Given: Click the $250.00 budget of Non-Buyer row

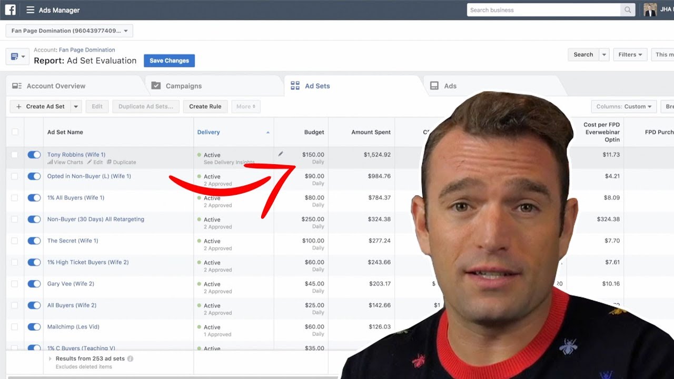Looking at the screenshot, I should click(x=313, y=220).
